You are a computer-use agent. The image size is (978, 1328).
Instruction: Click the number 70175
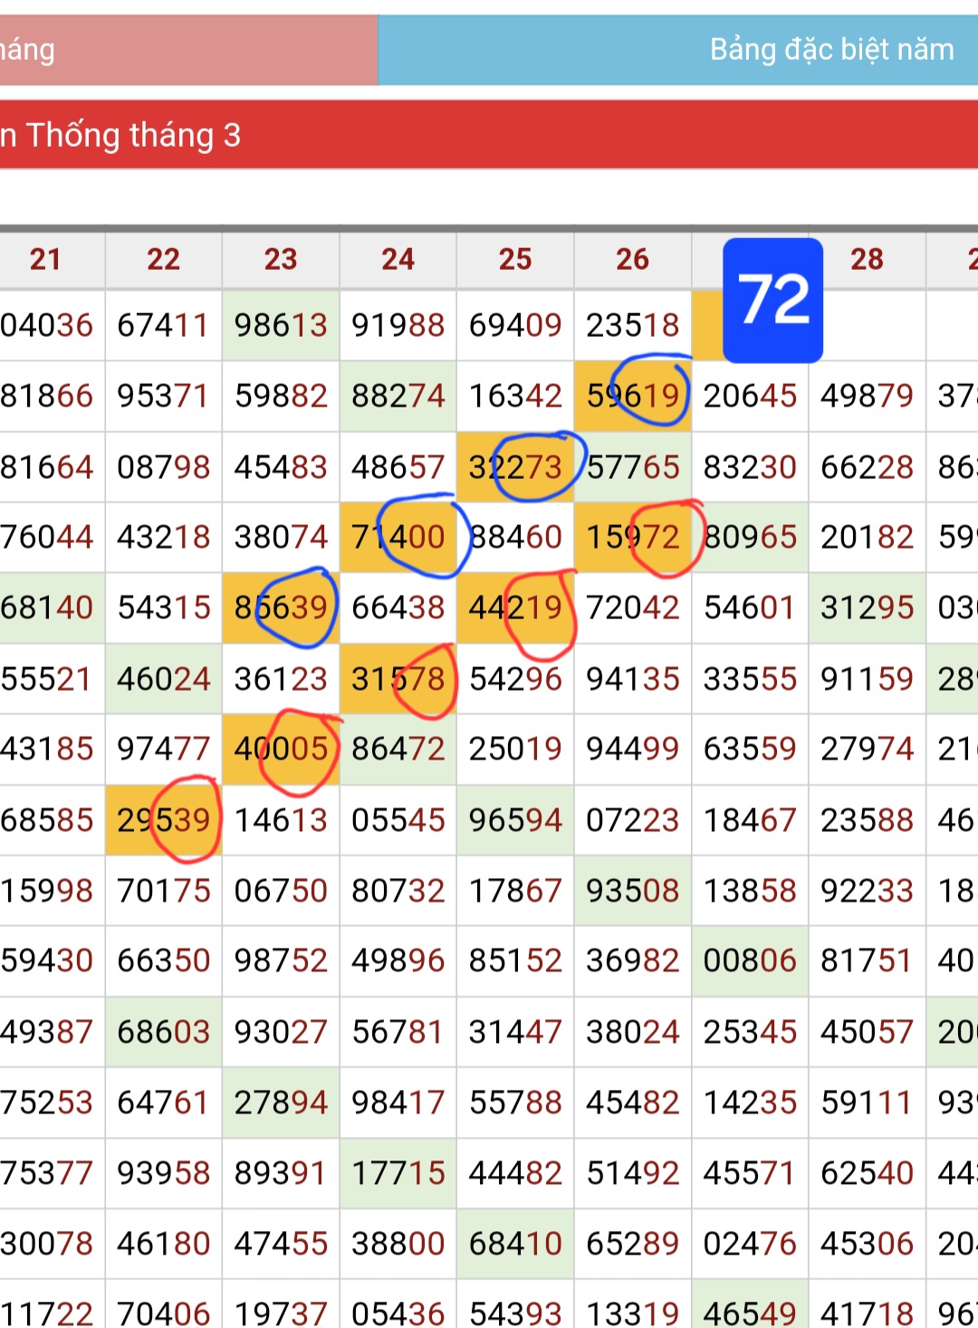point(164,891)
